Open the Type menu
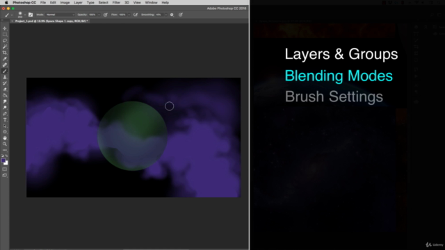The height and width of the screenshot is (250, 445). 90,3
